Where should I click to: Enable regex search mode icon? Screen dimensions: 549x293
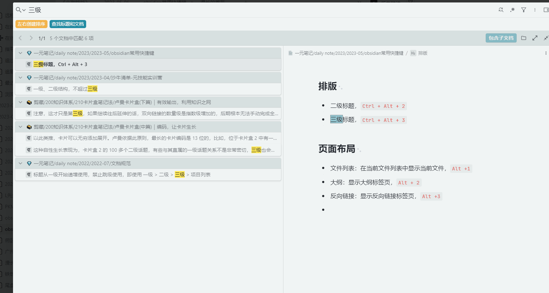pos(512,10)
